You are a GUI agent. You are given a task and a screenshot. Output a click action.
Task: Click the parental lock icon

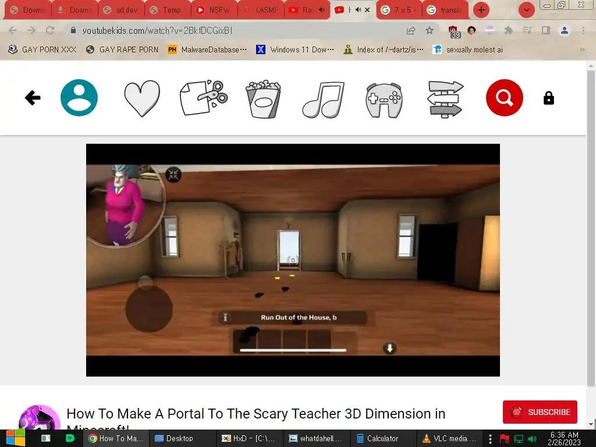point(548,98)
